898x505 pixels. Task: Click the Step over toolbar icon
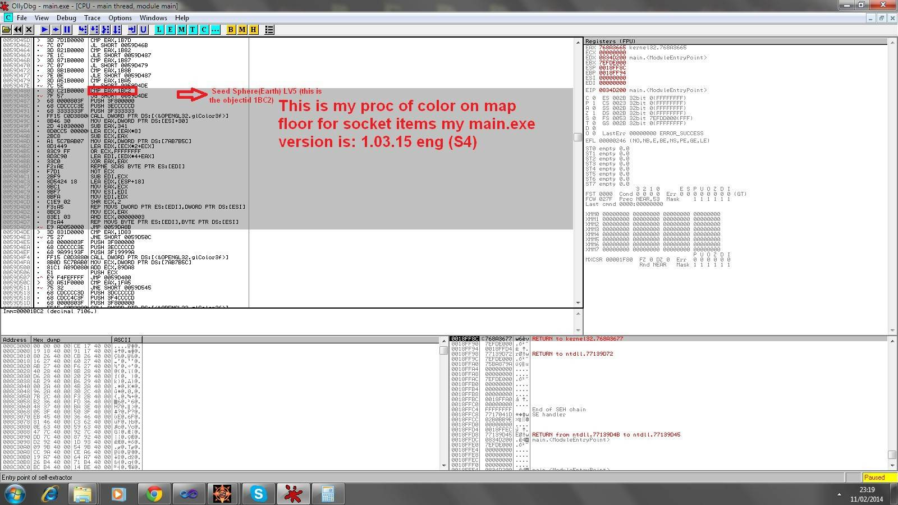click(x=94, y=29)
